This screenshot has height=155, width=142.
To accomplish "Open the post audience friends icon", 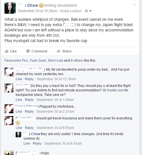I will pos(86,11).
